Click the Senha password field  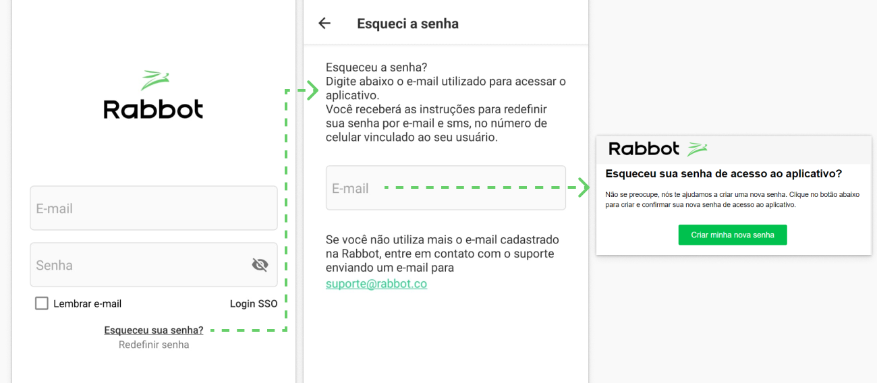[154, 265]
